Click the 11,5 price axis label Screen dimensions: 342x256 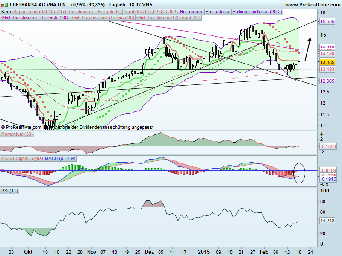[325, 114]
